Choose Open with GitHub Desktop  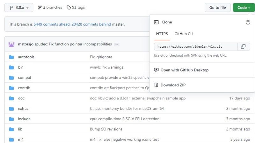point(185,70)
